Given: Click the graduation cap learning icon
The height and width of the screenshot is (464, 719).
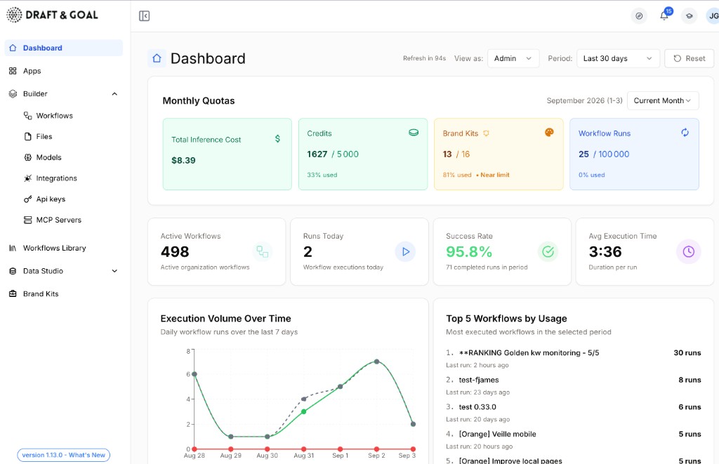Looking at the screenshot, I should (690, 16).
